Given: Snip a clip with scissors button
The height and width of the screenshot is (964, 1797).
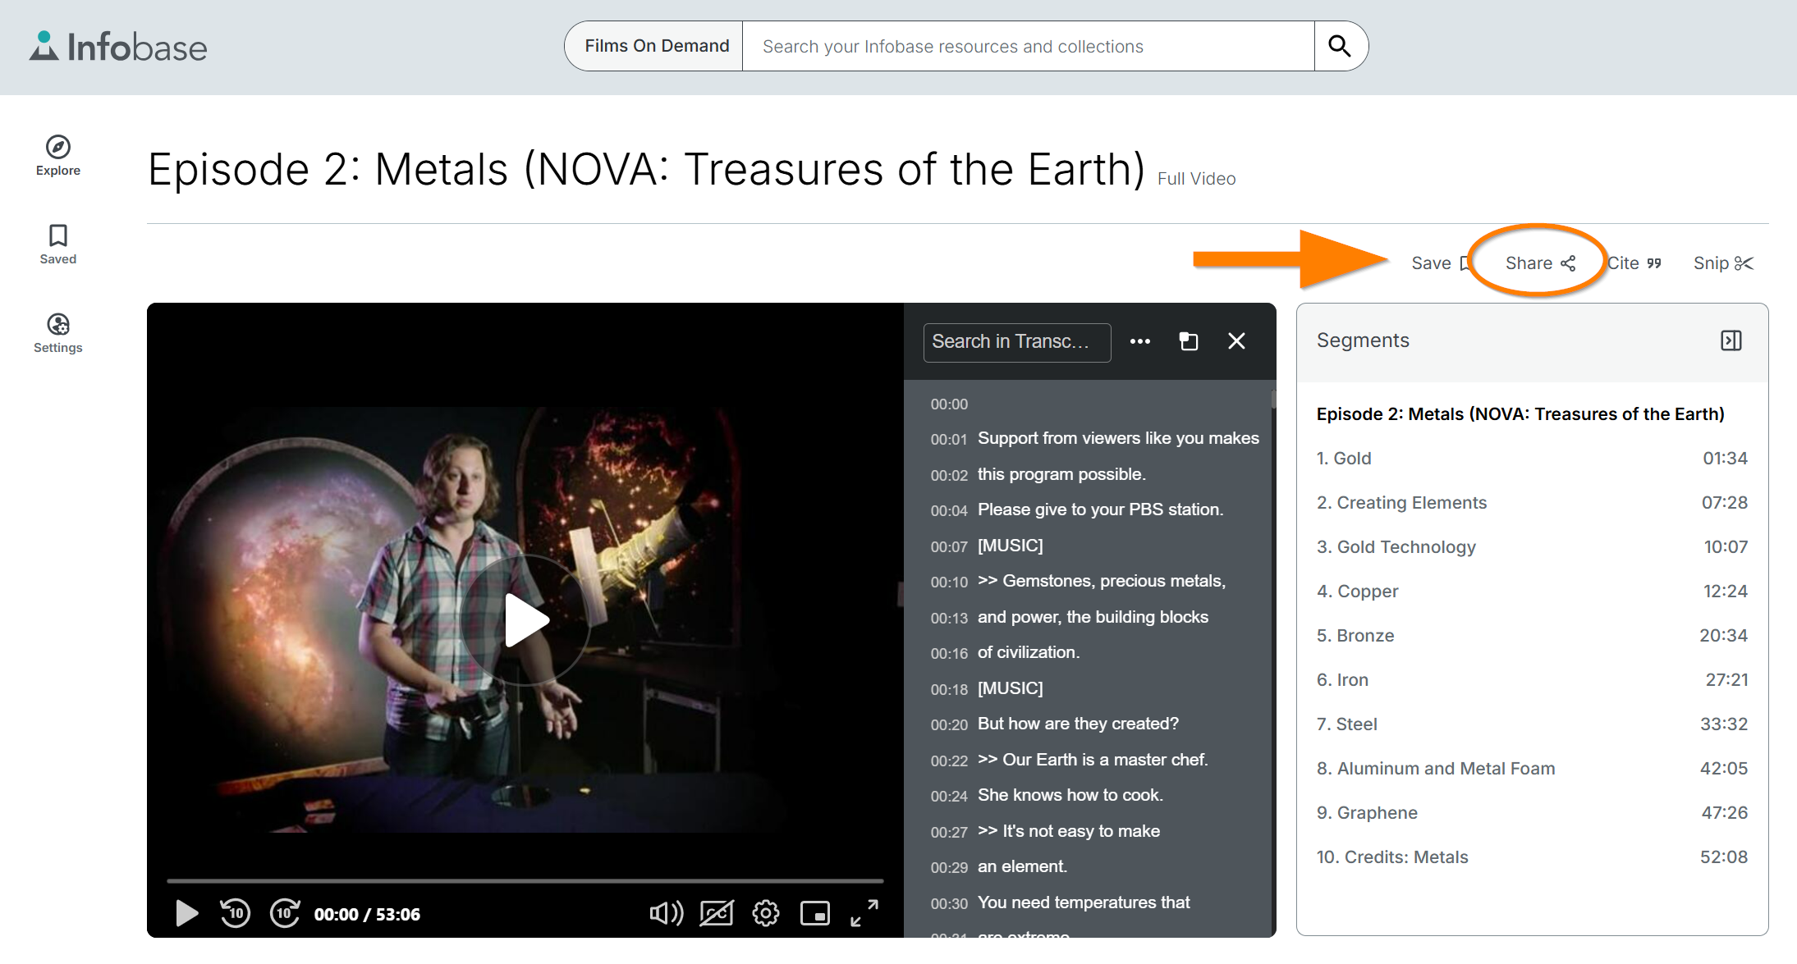Looking at the screenshot, I should point(1723,263).
